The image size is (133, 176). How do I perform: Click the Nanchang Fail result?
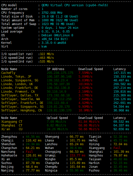(x=29, y=152)
